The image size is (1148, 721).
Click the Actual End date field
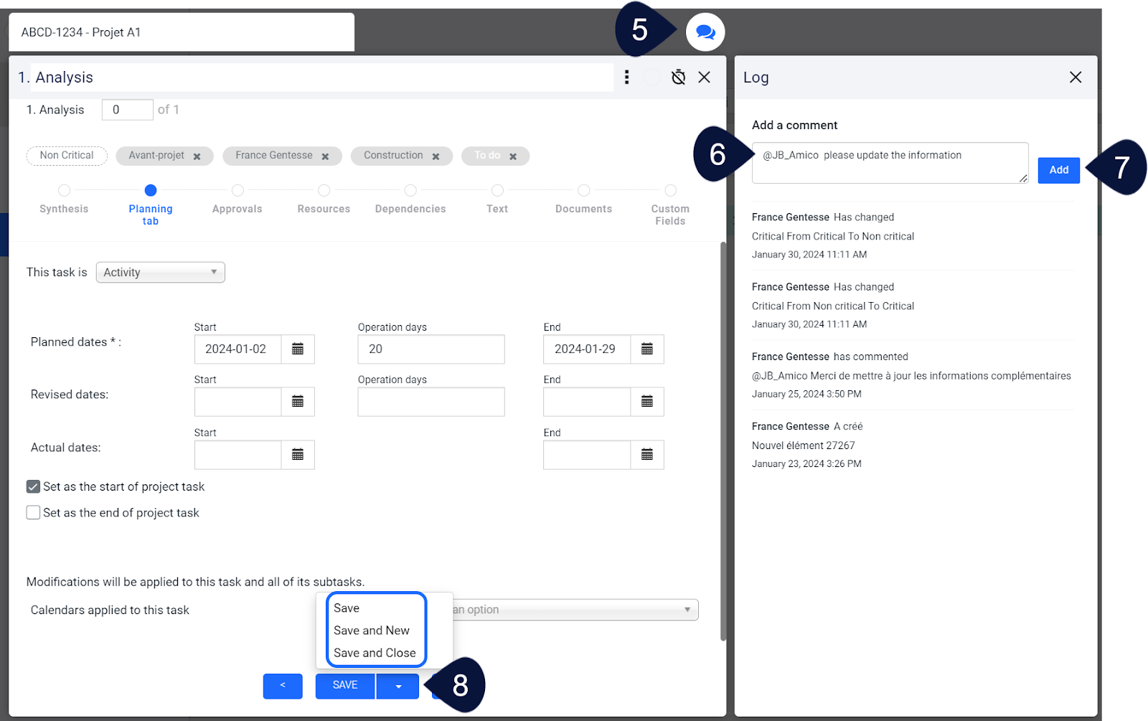(x=587, y=455)
